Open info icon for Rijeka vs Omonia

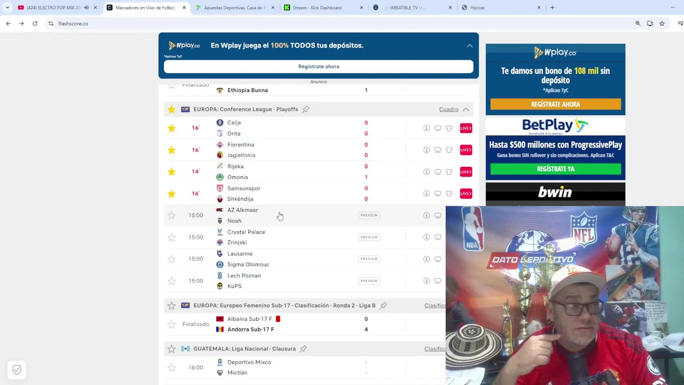point(426,172)
